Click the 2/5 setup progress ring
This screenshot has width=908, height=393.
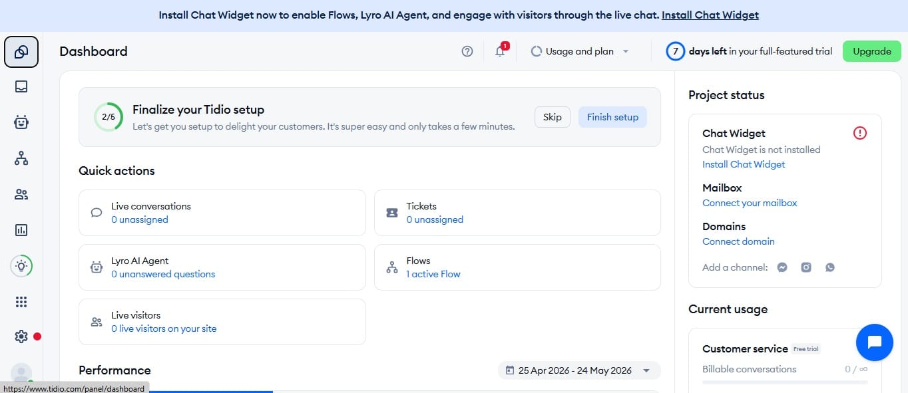[x=108, y=117]
